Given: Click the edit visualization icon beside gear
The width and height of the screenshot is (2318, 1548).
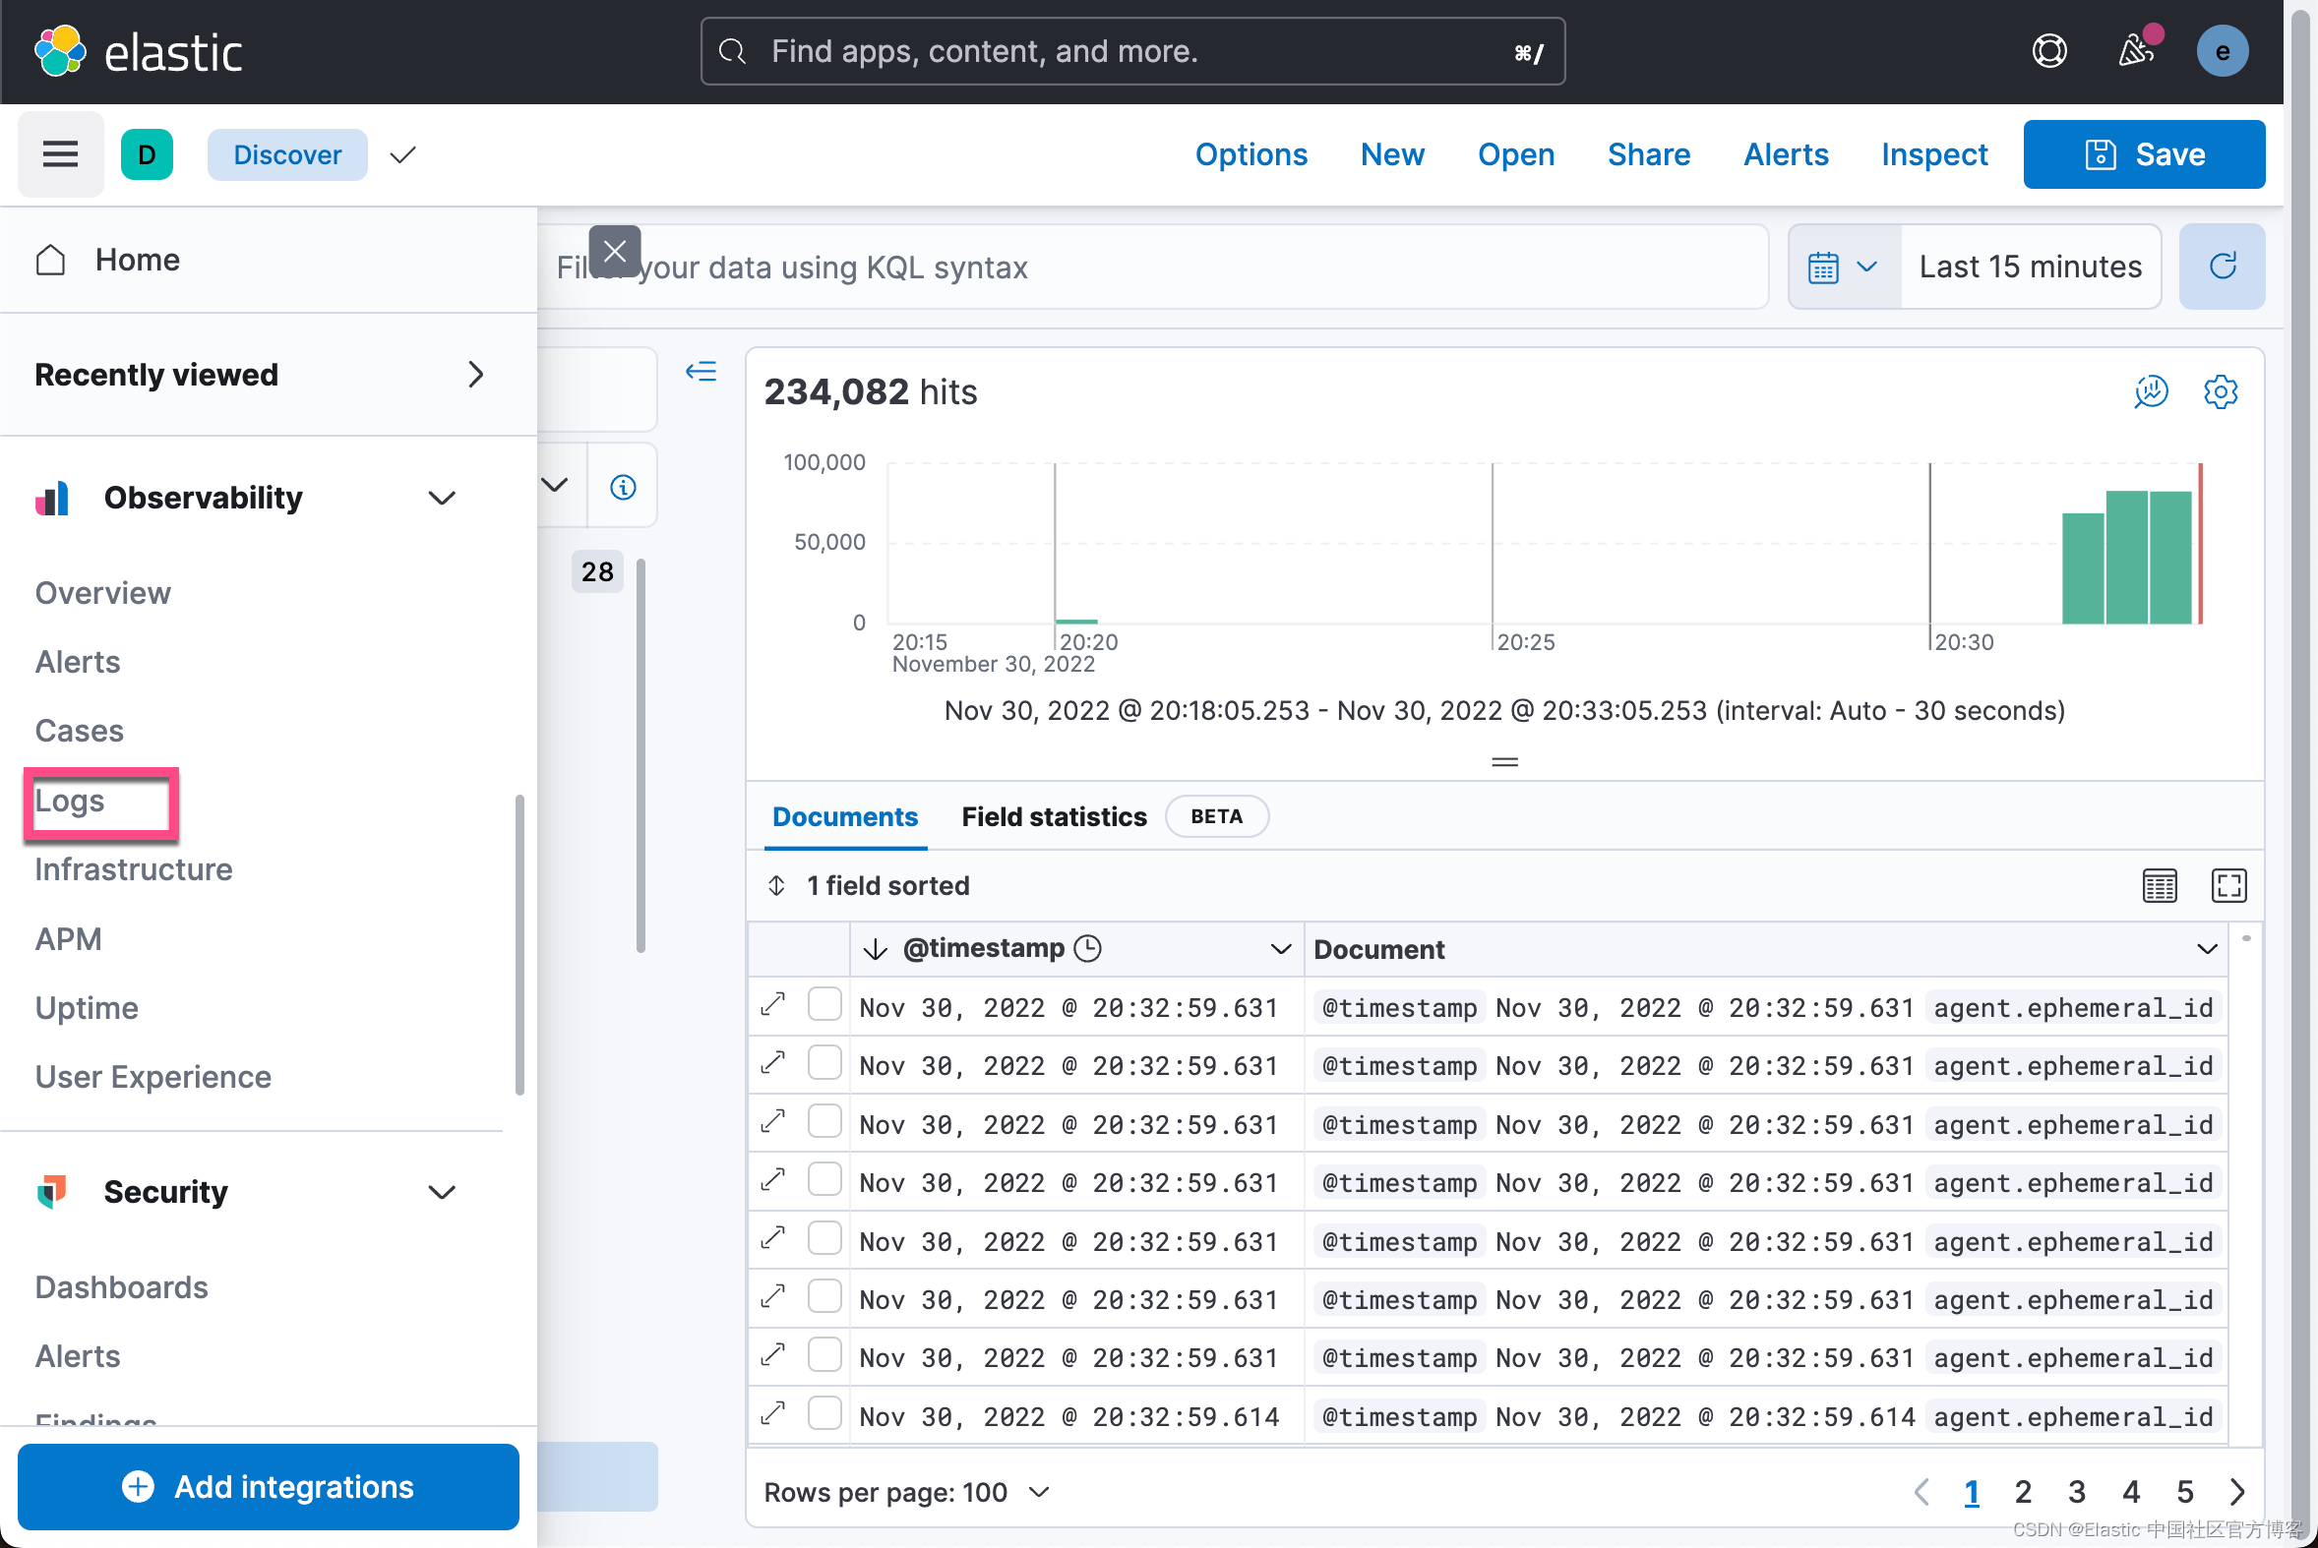Looking at the screenshot, I should (2150, 392).
